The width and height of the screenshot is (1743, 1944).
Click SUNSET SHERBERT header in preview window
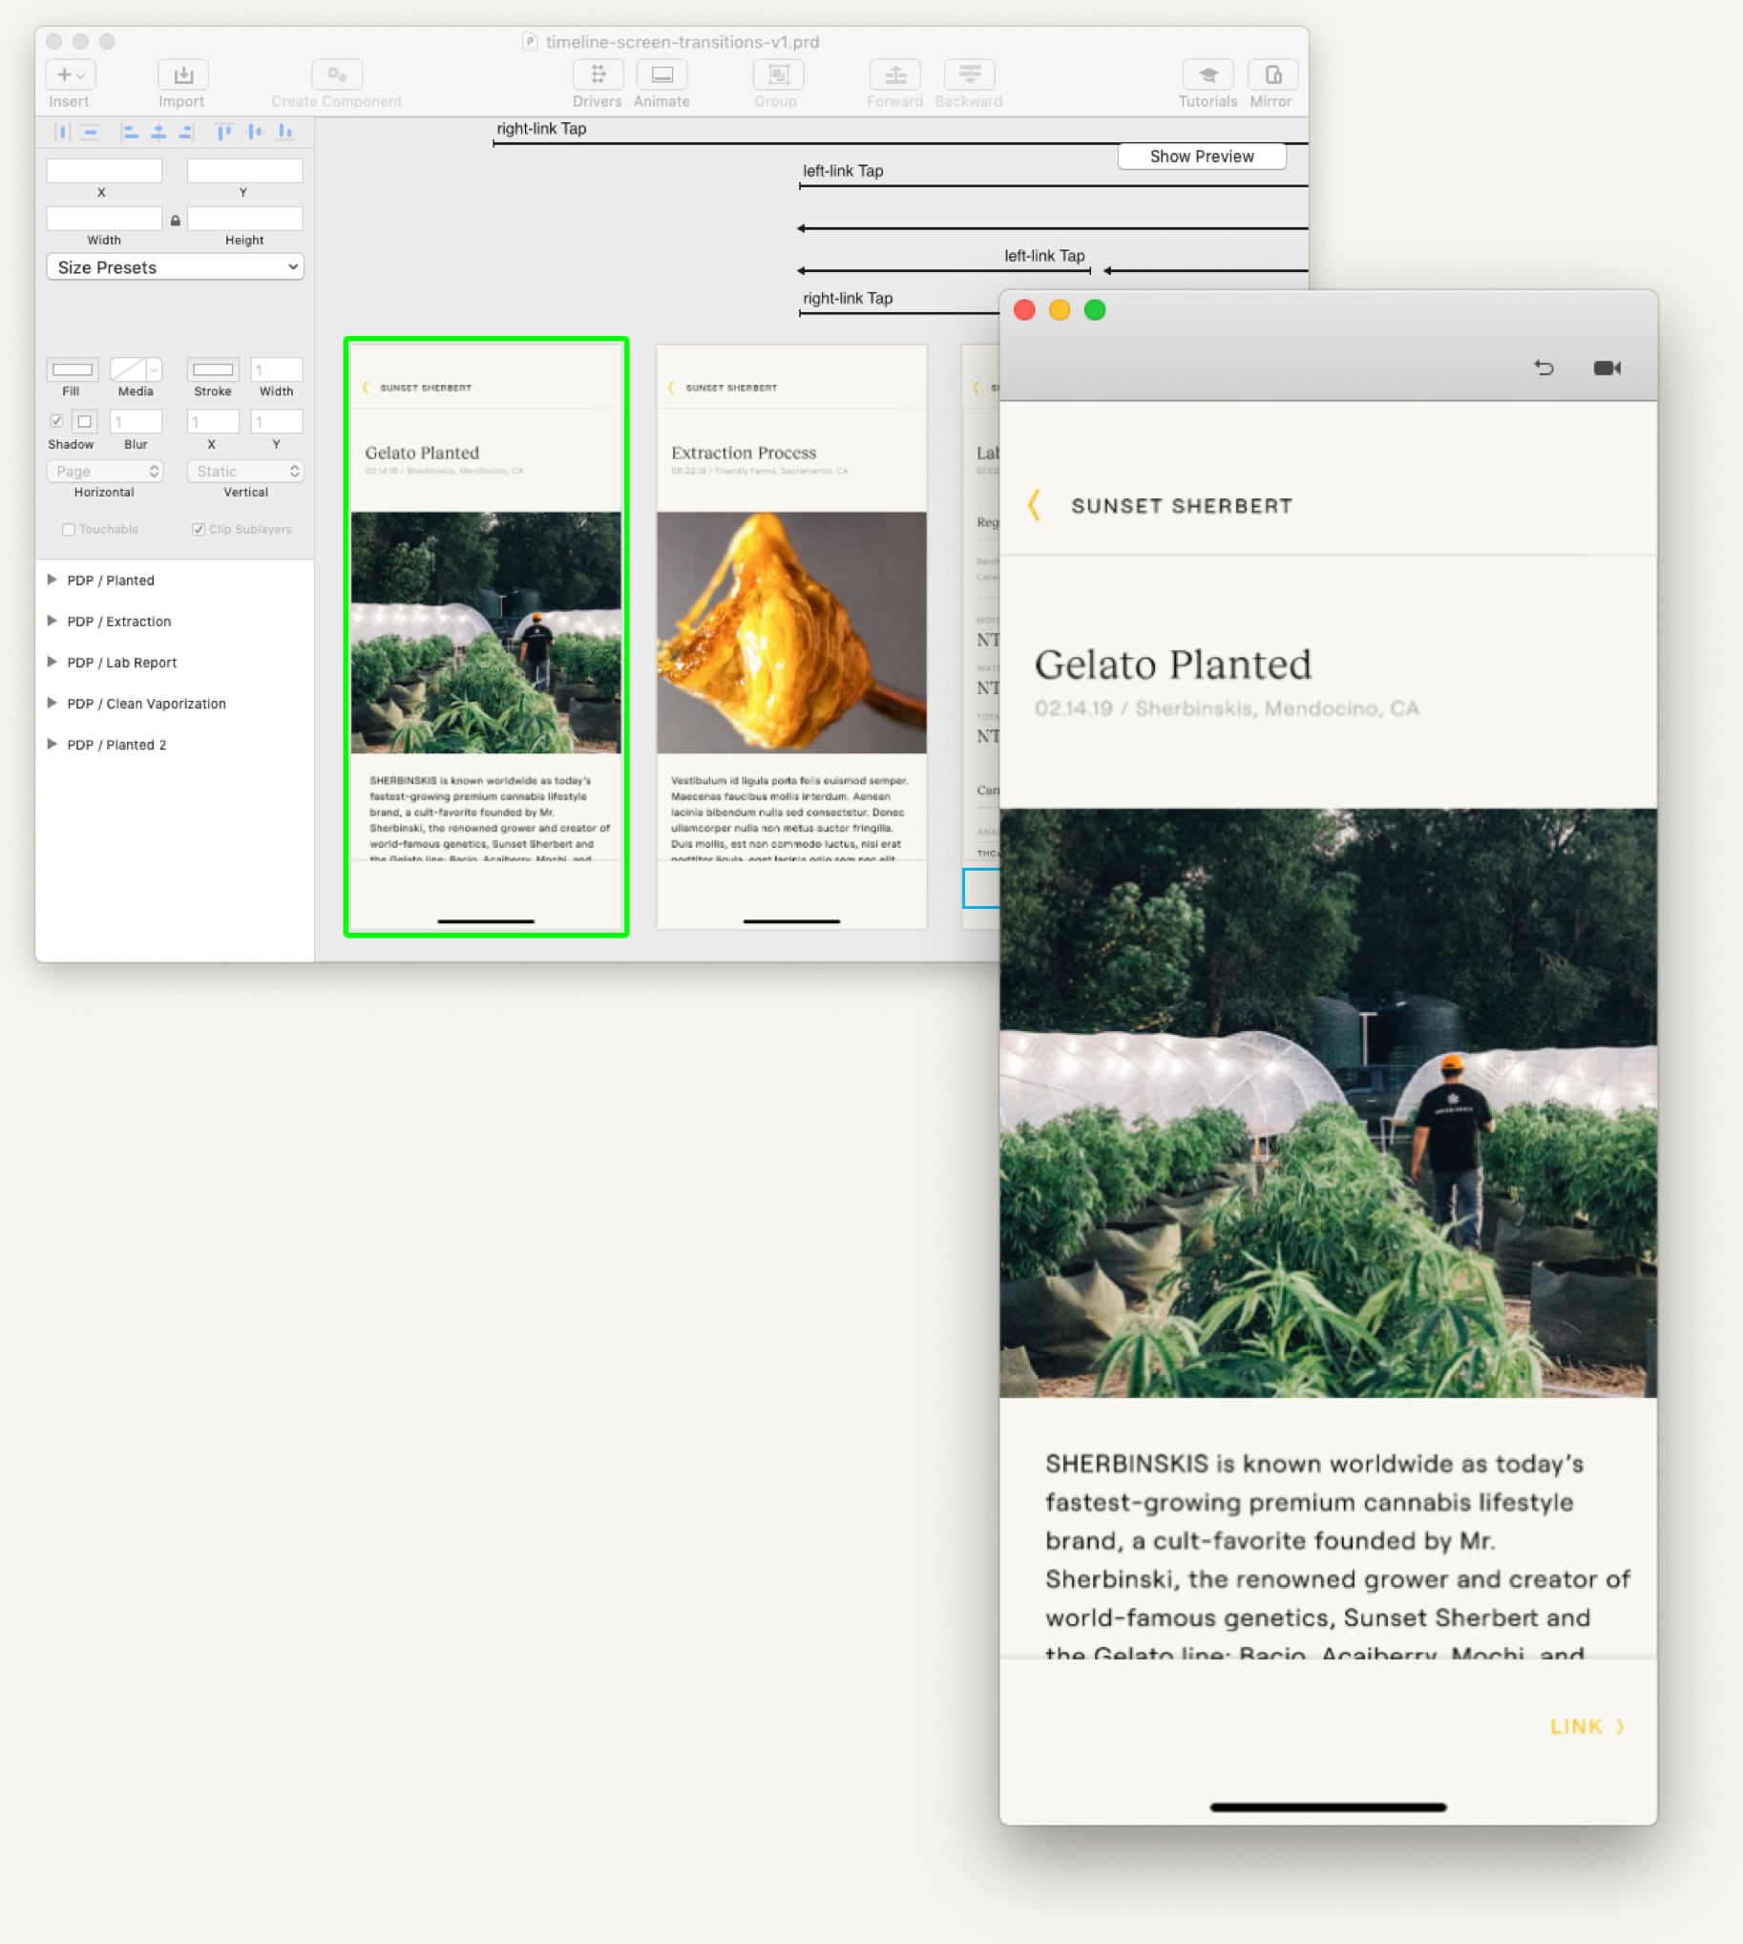pos(1182,506)
